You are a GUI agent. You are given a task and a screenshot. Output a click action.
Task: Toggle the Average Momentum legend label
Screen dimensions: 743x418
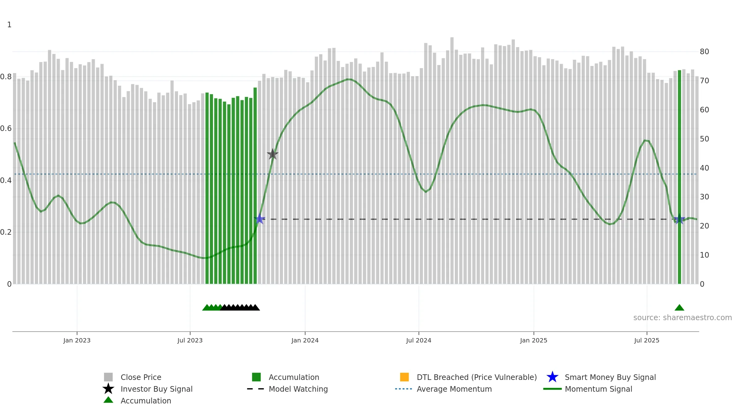point(454,389)
